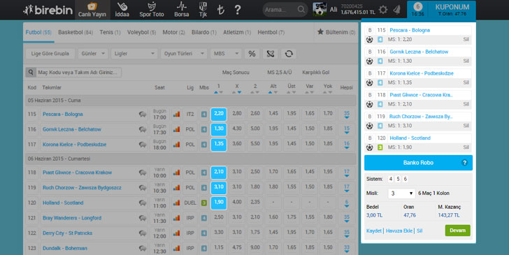Click Kaydet link in coupon
The height and width of the screenshot is (255, 509).
374,231
